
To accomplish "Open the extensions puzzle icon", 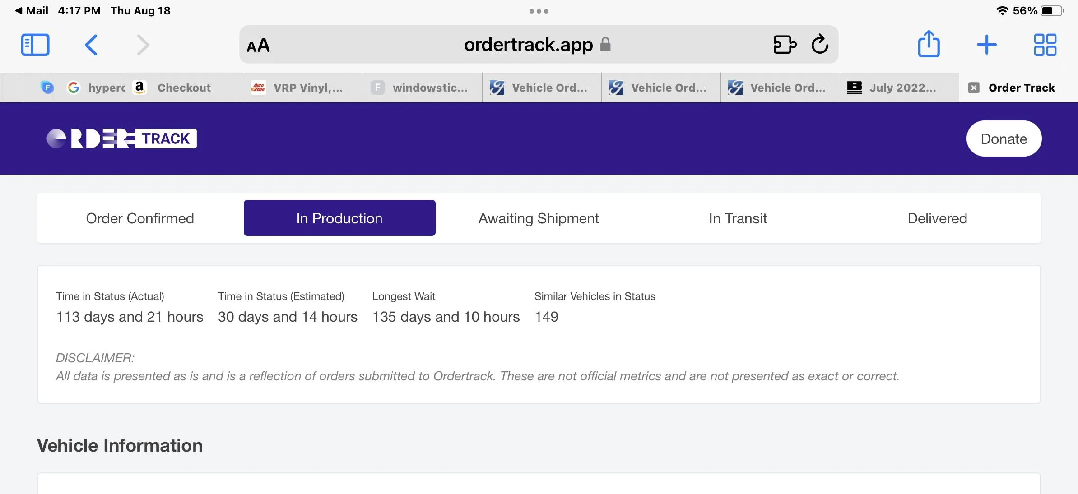I will [x=785, y=45].
